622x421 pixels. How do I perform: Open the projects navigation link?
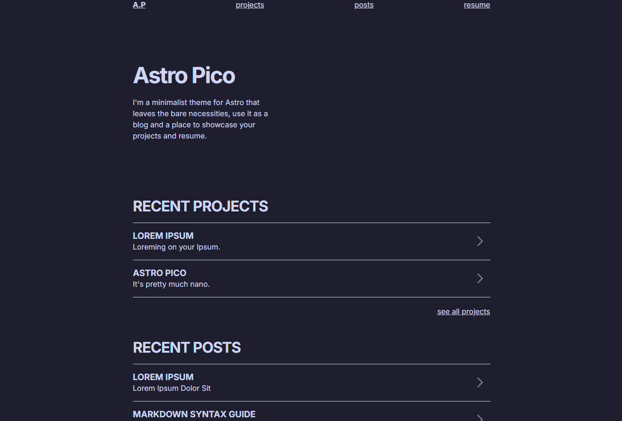click(250, 5)
